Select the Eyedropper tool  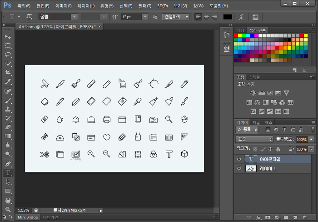point(8,81)
